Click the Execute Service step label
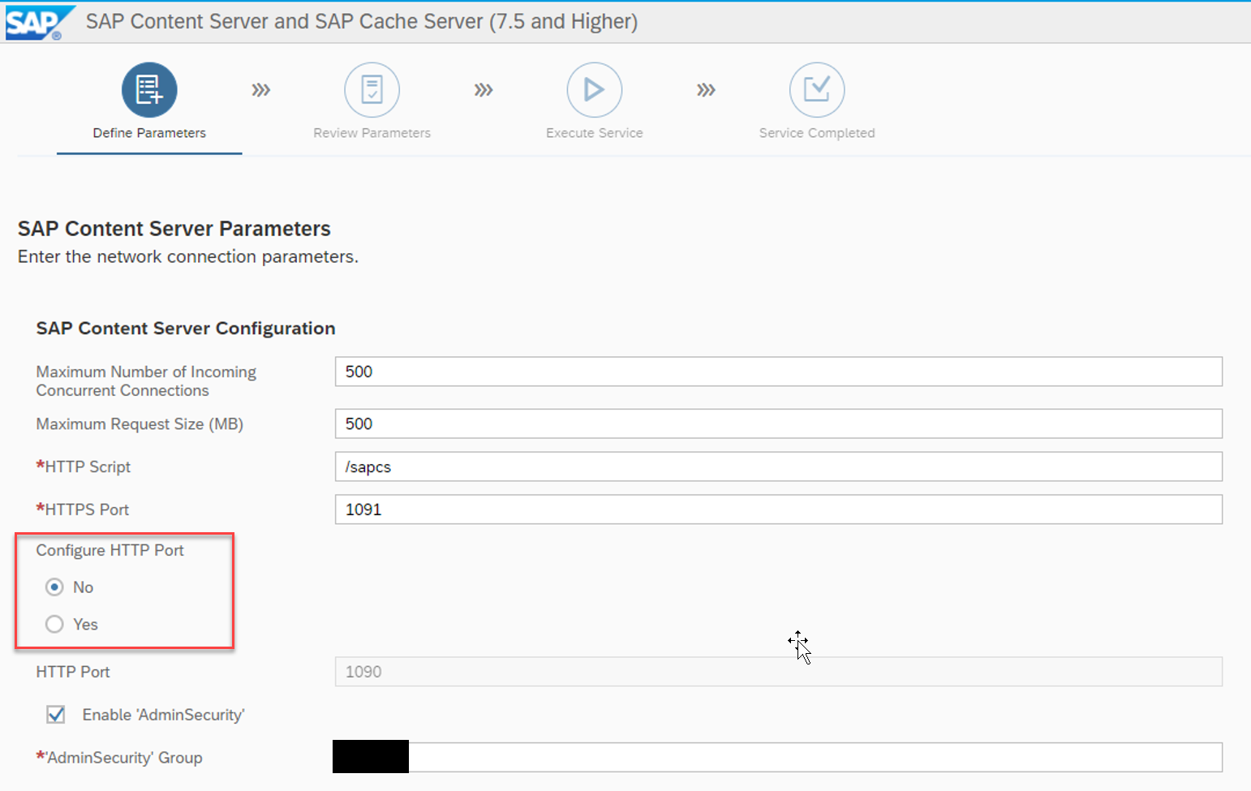The width and height of the screenshot is (1251, 791). tap(594, 133)
